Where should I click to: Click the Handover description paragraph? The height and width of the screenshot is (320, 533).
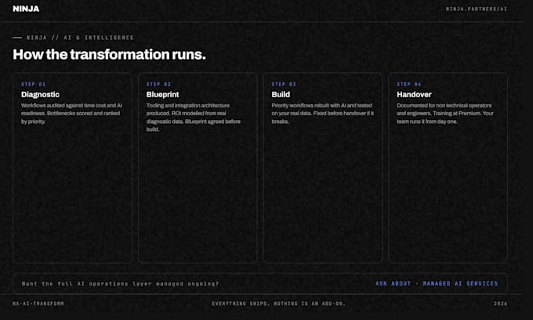point(445,113)
